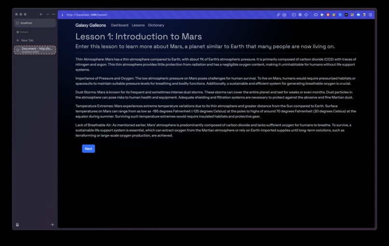
Task: Open a New Tab from the sidebar
Action: pyautogui.click(x=25, y=40)
